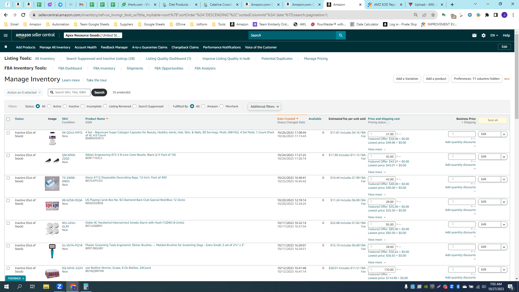
Task: Expand the Additional filters dropdown
Action: pyautogui.click(x=264, y=107)
